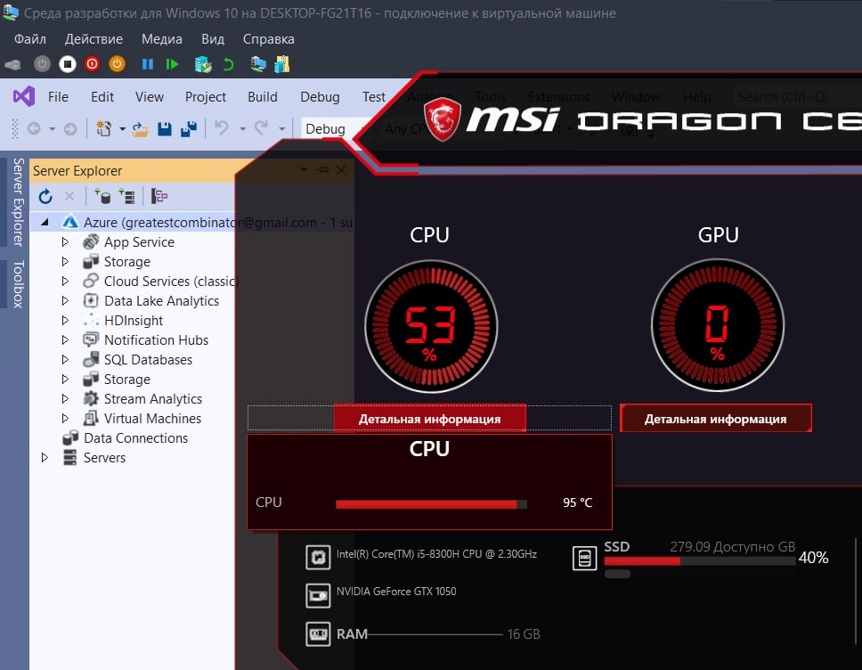Toggle enhanced session mode icon
Image resolution: width=862 pixels, height=670 pixels.
tap(258, 64)
